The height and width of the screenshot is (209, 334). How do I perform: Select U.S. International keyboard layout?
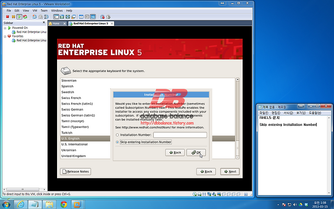(75, 144)
